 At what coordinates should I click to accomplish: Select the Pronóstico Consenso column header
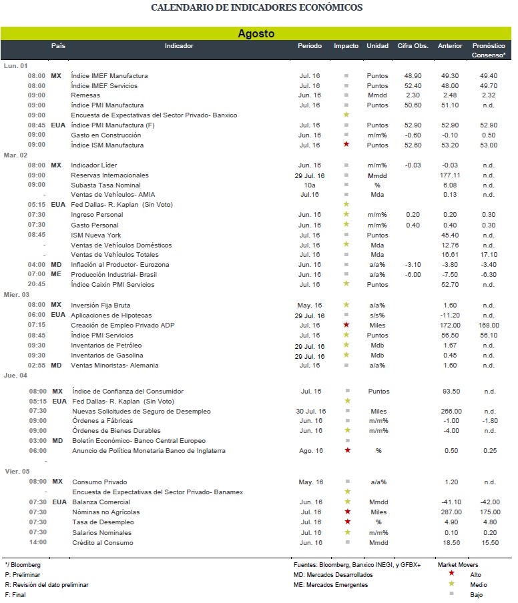[x=489, y=51]
